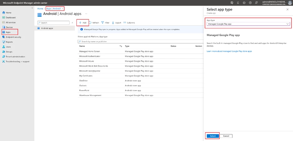Focus the Search by name or publisher field

click(140, 41)
